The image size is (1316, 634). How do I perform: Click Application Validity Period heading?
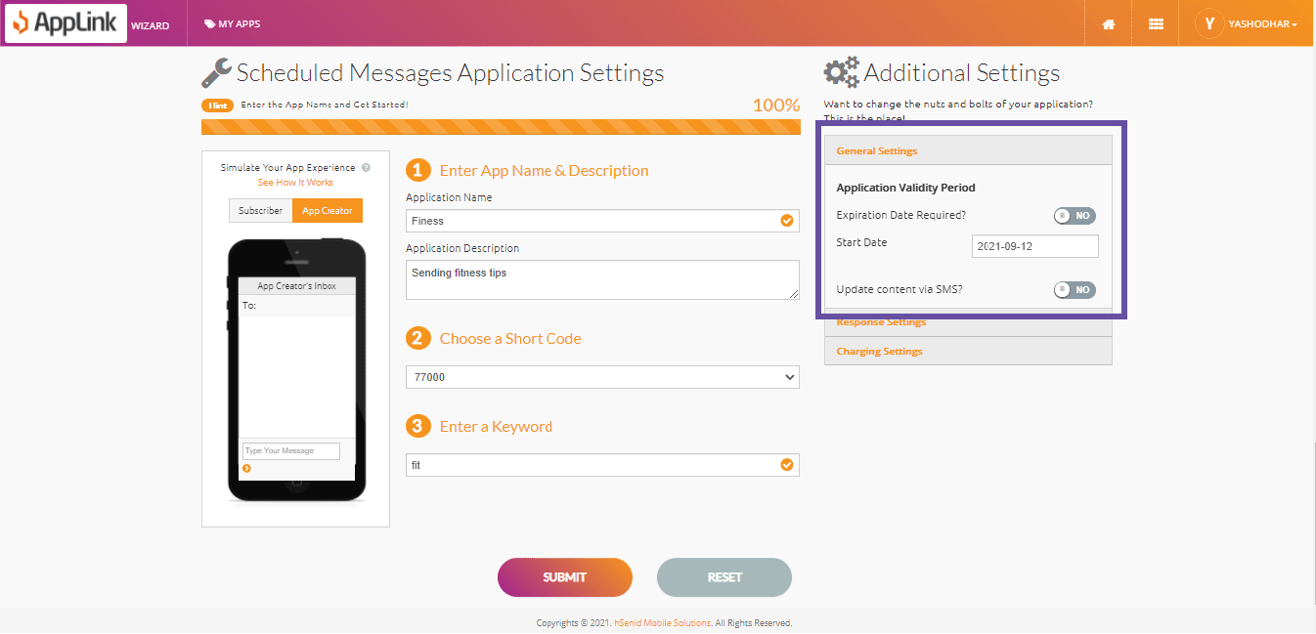tap(906, 188)
